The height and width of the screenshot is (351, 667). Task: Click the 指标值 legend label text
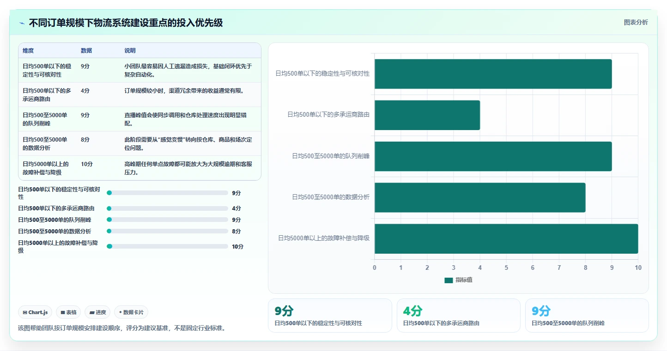[464, 280]
